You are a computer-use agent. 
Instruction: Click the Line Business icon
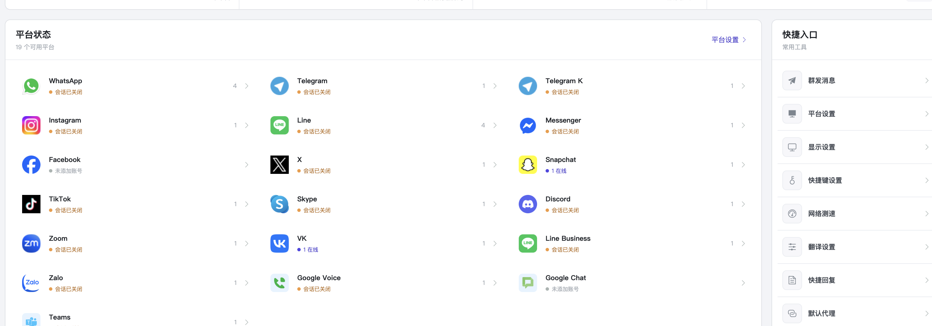[528, 243]
